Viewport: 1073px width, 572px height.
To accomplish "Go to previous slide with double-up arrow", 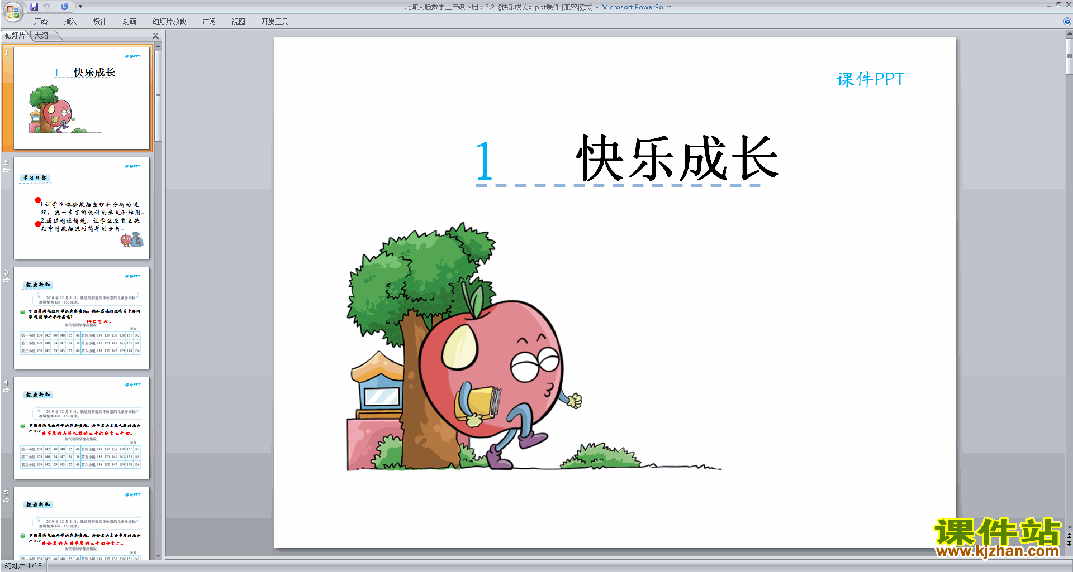I will point(1069,536).
